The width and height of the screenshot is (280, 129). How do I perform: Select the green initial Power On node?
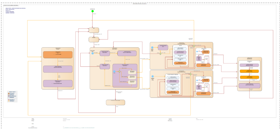click(93, 11)
